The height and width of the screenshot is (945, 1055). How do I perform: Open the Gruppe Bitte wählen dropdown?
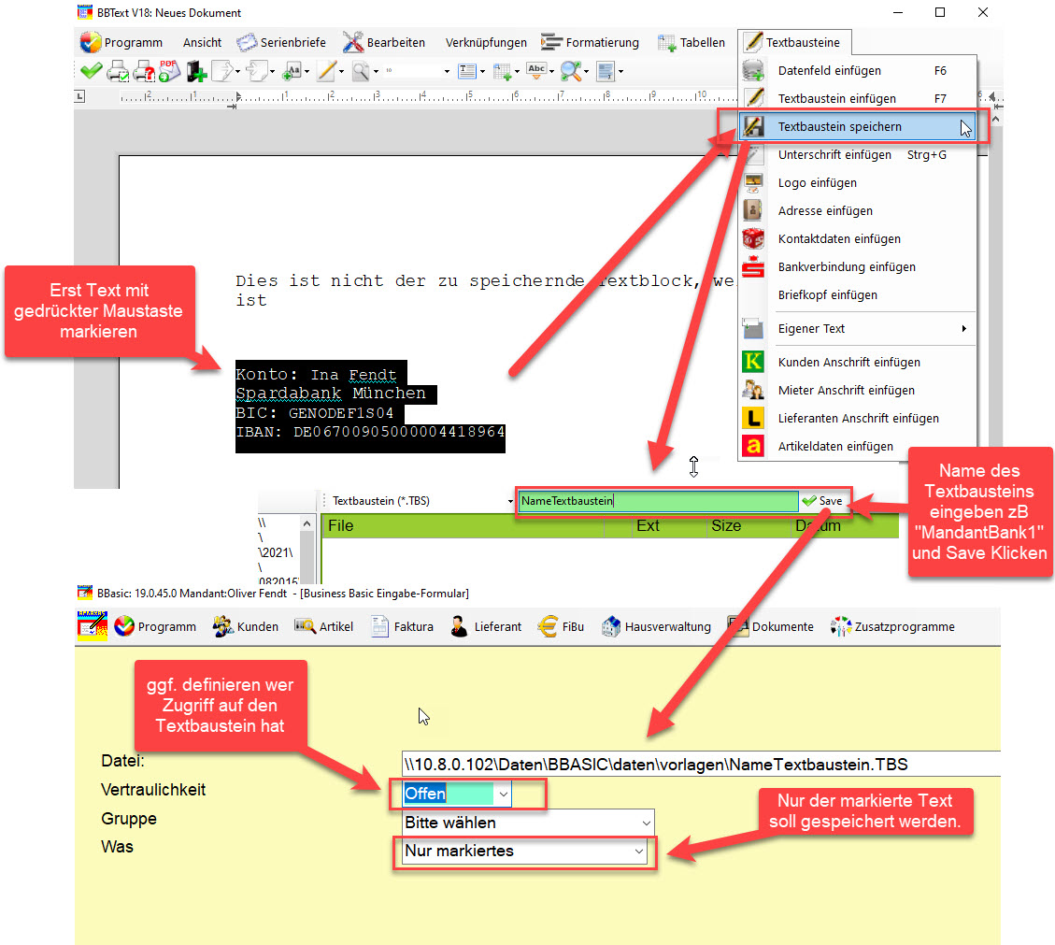pos(646,823)
